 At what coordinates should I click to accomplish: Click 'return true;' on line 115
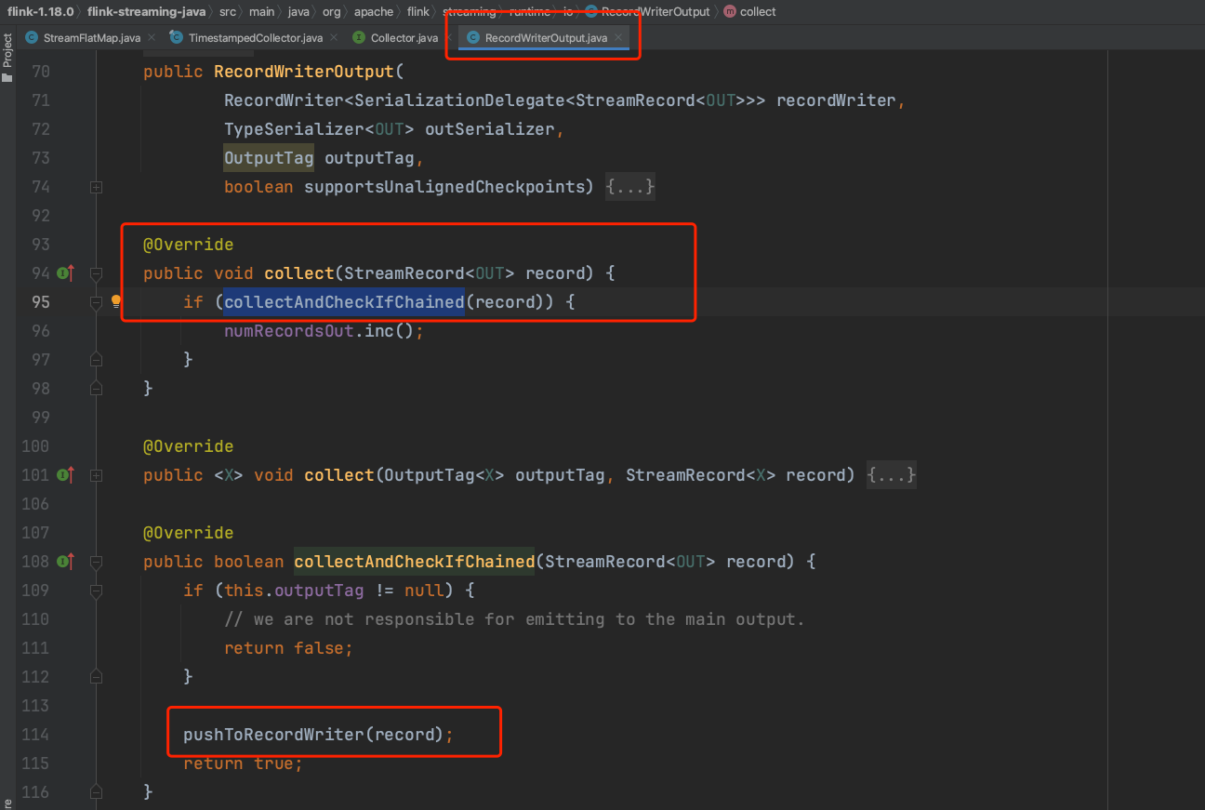(x=243, y=764)
